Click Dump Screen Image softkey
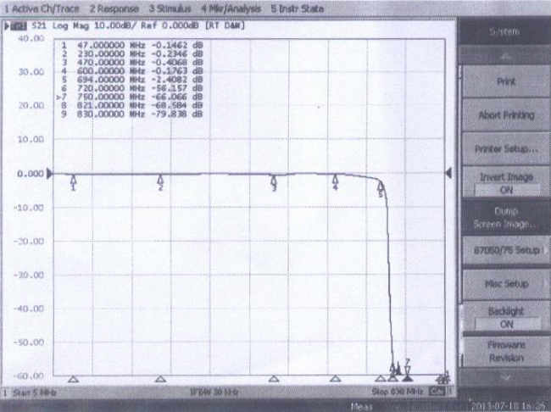This screenshot has width=551, height=412. [x=506, y=217]
